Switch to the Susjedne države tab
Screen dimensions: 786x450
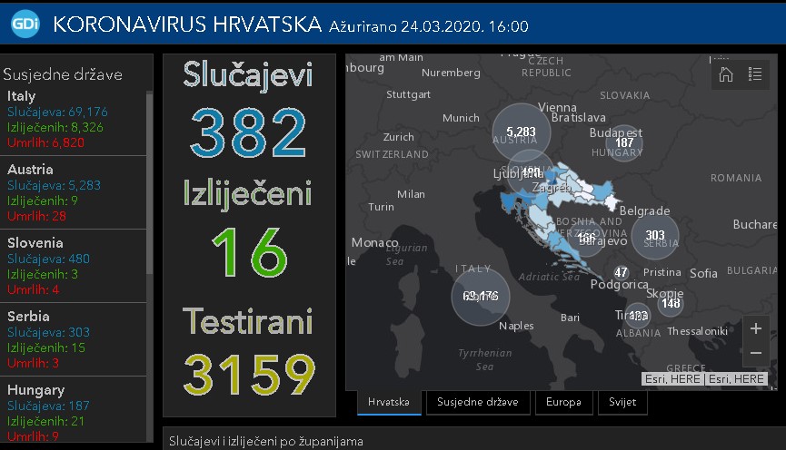(x=477, y=402)
